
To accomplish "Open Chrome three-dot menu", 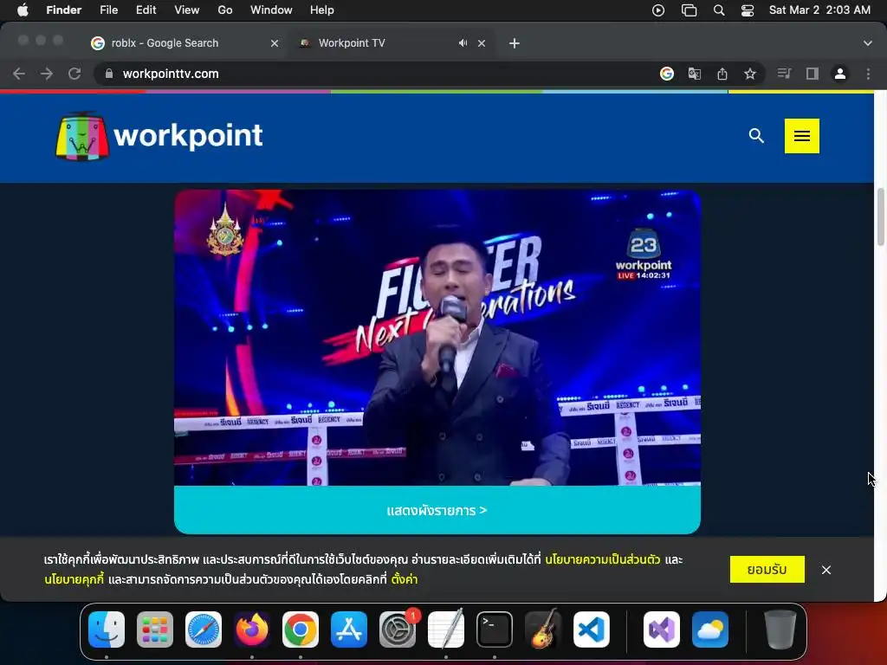I will [x=868, y=74].
